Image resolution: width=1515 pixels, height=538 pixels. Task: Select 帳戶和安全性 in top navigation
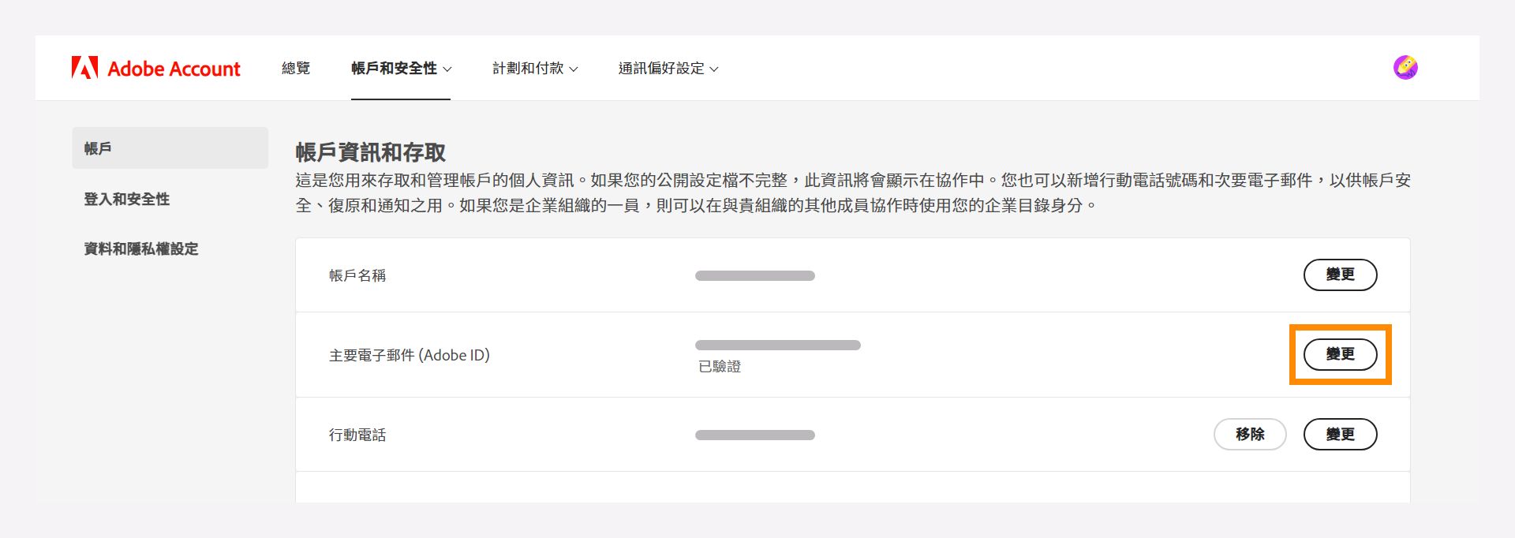click(x=395, y=69)
